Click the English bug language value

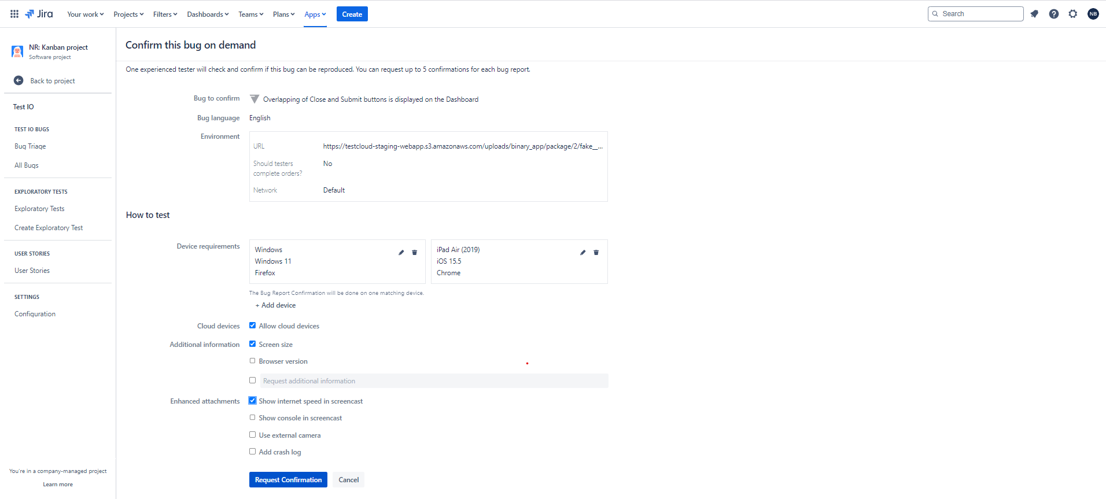(x=260, y=118)
